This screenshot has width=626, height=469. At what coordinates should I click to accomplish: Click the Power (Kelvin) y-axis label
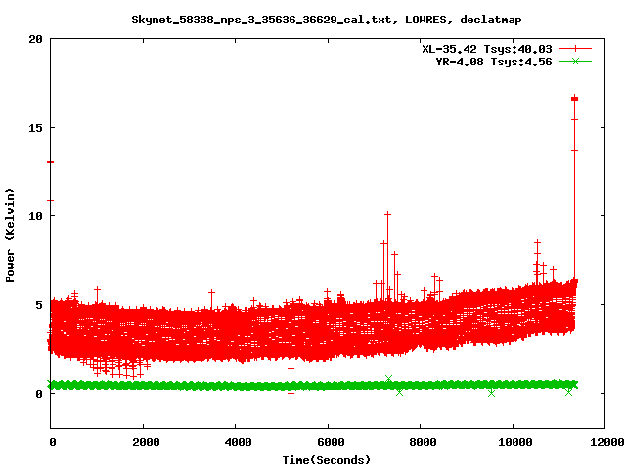(10, 235)
